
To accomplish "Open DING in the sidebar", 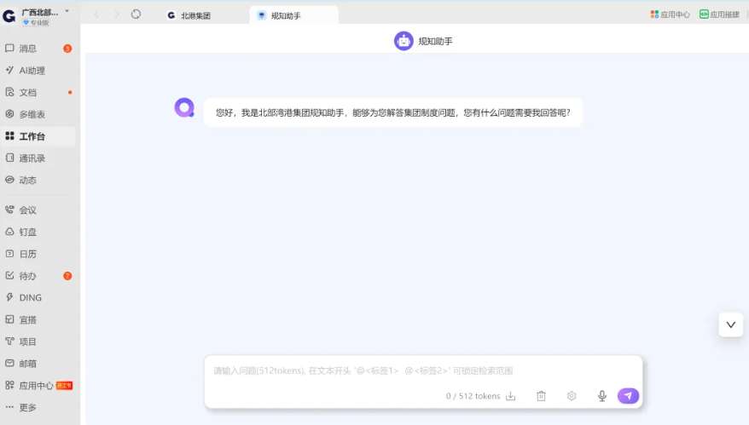I will (30, 298).
